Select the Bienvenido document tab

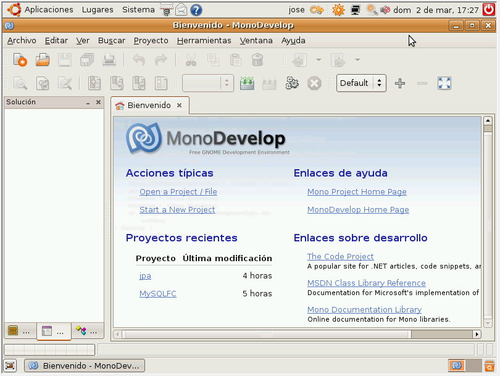click(149, 105)
